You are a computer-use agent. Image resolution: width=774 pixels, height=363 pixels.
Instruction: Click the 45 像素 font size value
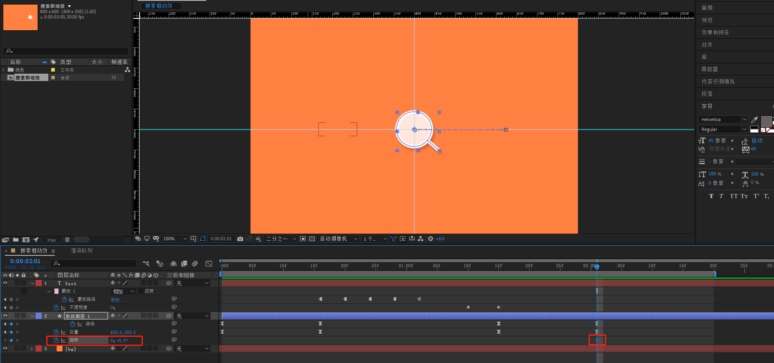pyautogui.click(x=717, y=140)
